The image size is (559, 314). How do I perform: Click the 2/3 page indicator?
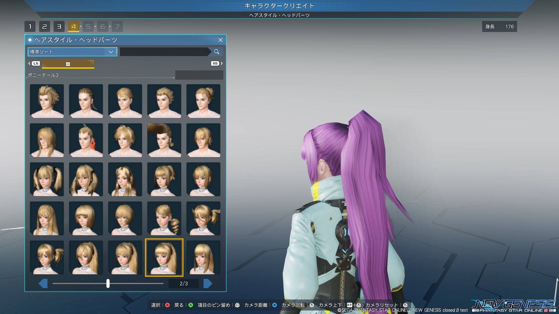tap(184, 283)
